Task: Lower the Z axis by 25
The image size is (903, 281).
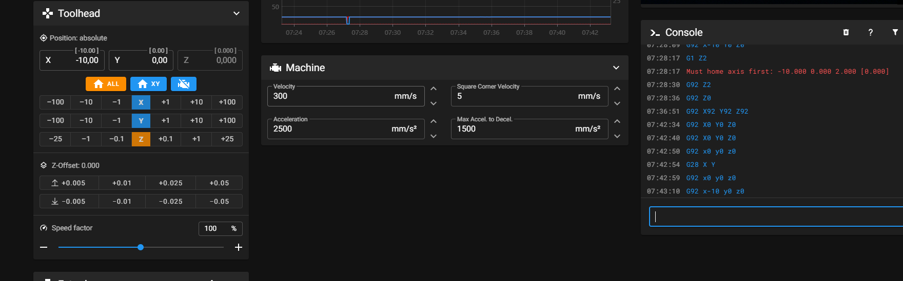Action: [x=55, y=139]
